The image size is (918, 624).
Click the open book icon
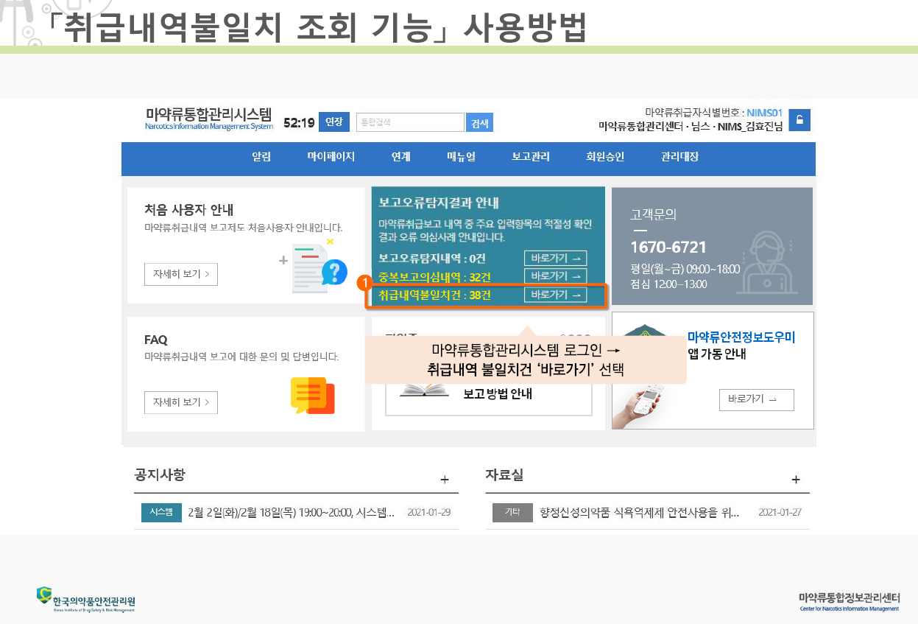424,389
